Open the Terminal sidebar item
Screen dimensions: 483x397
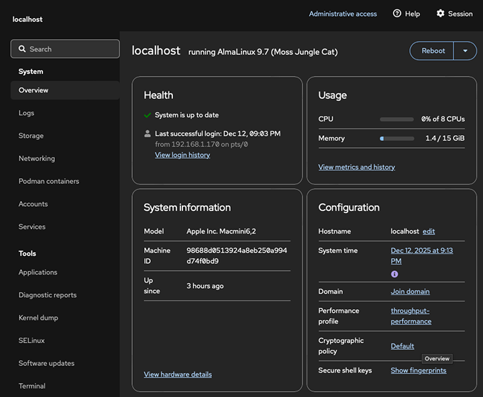(x=32, y=386)
